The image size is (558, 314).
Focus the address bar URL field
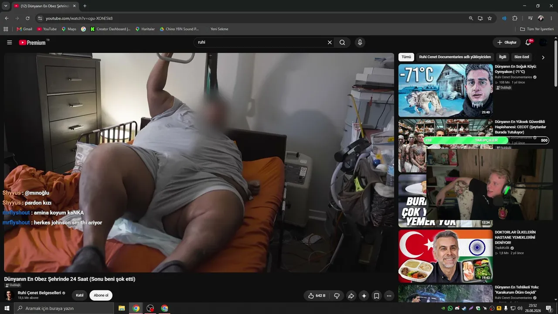tap(253, 18)
